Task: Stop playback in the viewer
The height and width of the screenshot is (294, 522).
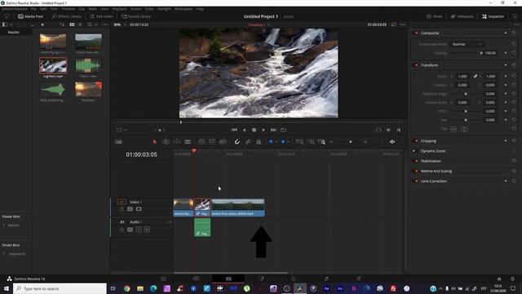Action: [254, 130]
